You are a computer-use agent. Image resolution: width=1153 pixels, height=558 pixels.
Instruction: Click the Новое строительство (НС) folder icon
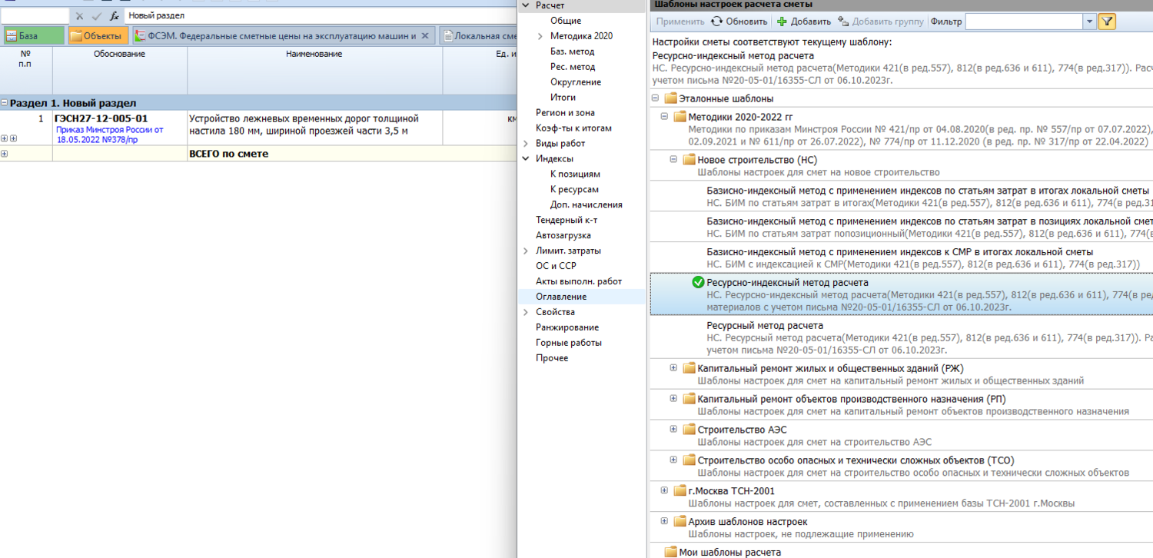click(689, 160)
